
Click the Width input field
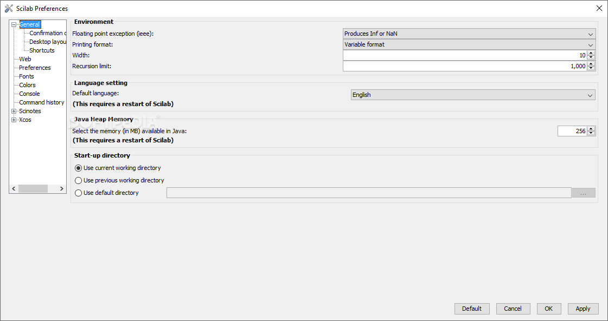pyautogui.click(x=465, y=55)
